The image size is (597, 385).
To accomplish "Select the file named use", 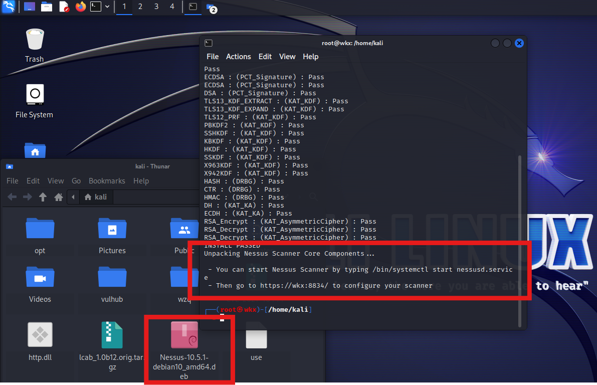I will pyautogui.click(x=256, y=341).
